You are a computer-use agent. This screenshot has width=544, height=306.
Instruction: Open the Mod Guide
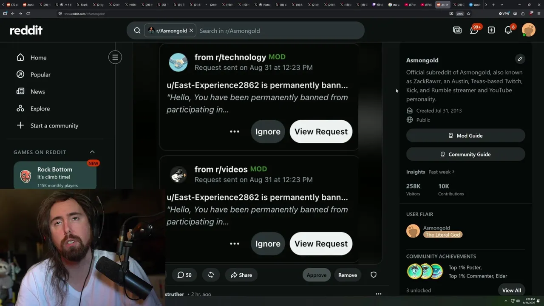[x=466, y=136]
